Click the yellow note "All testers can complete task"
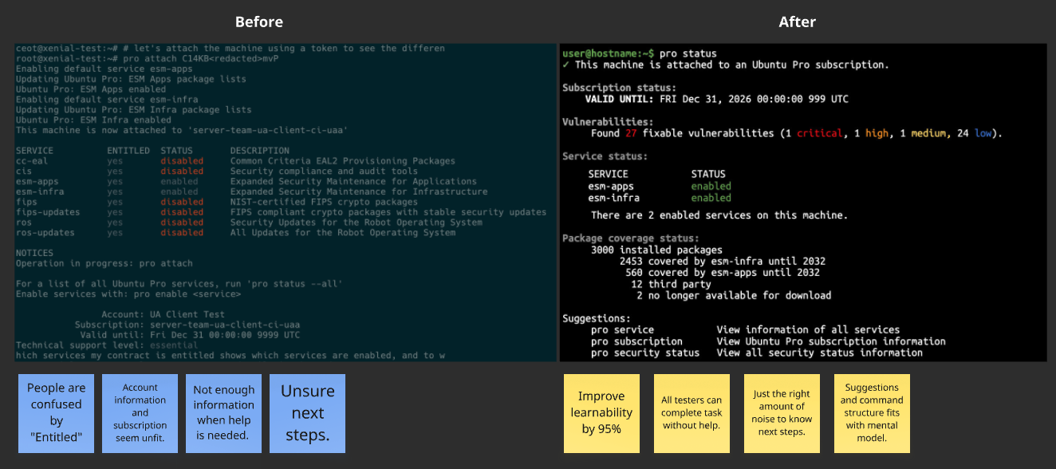The height and width of the screenshot is (469, 1056). click(x=692, y=412)
